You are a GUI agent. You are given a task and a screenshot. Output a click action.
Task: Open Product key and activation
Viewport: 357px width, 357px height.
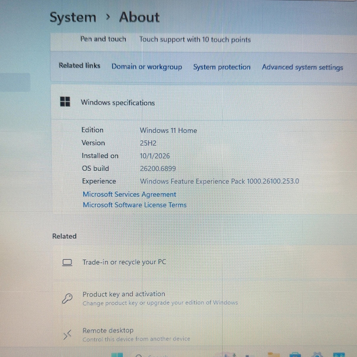[124, 294]
